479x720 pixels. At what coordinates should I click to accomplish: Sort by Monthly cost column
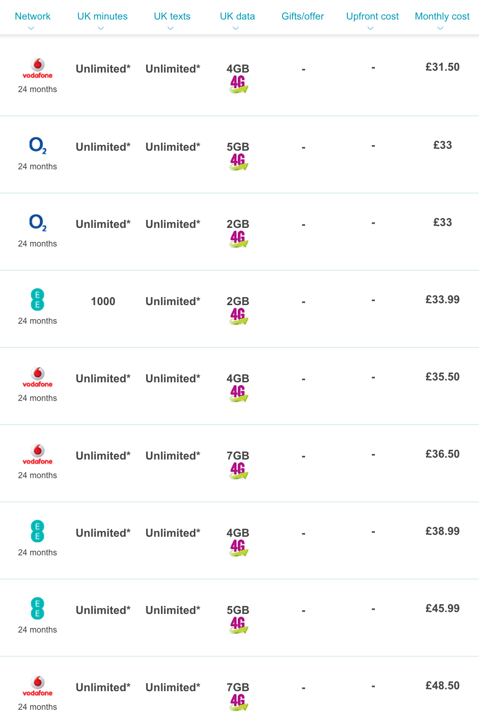(x=442, y=16)
